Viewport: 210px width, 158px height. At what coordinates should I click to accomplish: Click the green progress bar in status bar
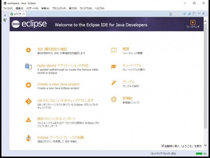pos(199,154)
